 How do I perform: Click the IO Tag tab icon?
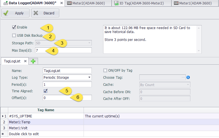point(116,3)
